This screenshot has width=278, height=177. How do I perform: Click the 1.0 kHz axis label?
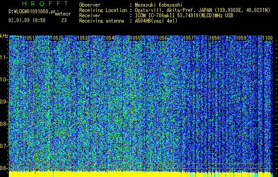click(4, 80)
